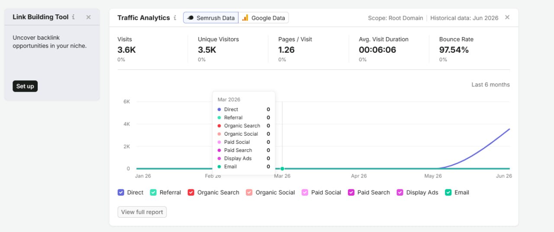Screen dimensions: 554x232
Task: Switch to the Semrush Data tab
Action: (x=211, y=18)
